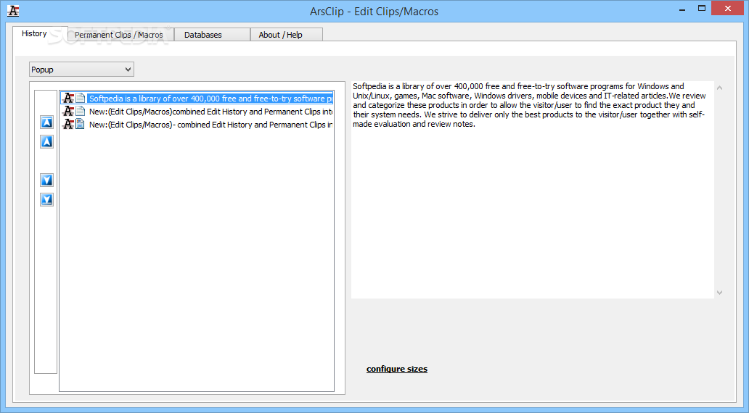Click ArsClip icon on the 'Macros)- combined' clip row
Viewport: 749px width, 413px height.
coord(68,124)
